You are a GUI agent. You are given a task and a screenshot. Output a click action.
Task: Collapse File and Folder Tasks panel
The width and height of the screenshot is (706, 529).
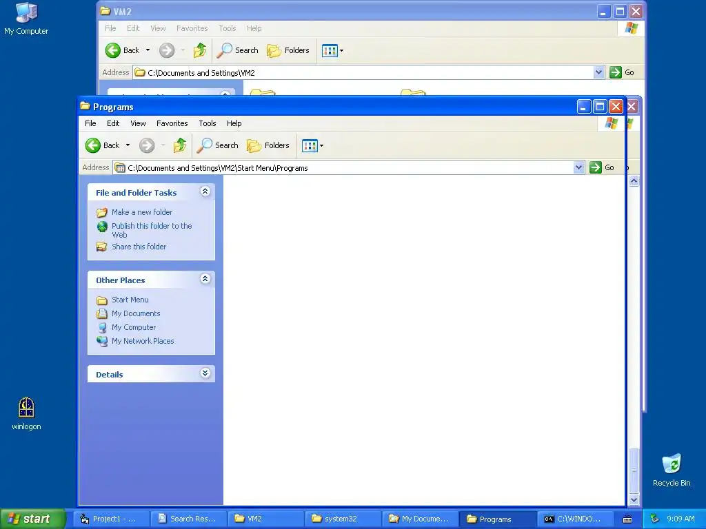pyautogui.click(x=205, y=191)
